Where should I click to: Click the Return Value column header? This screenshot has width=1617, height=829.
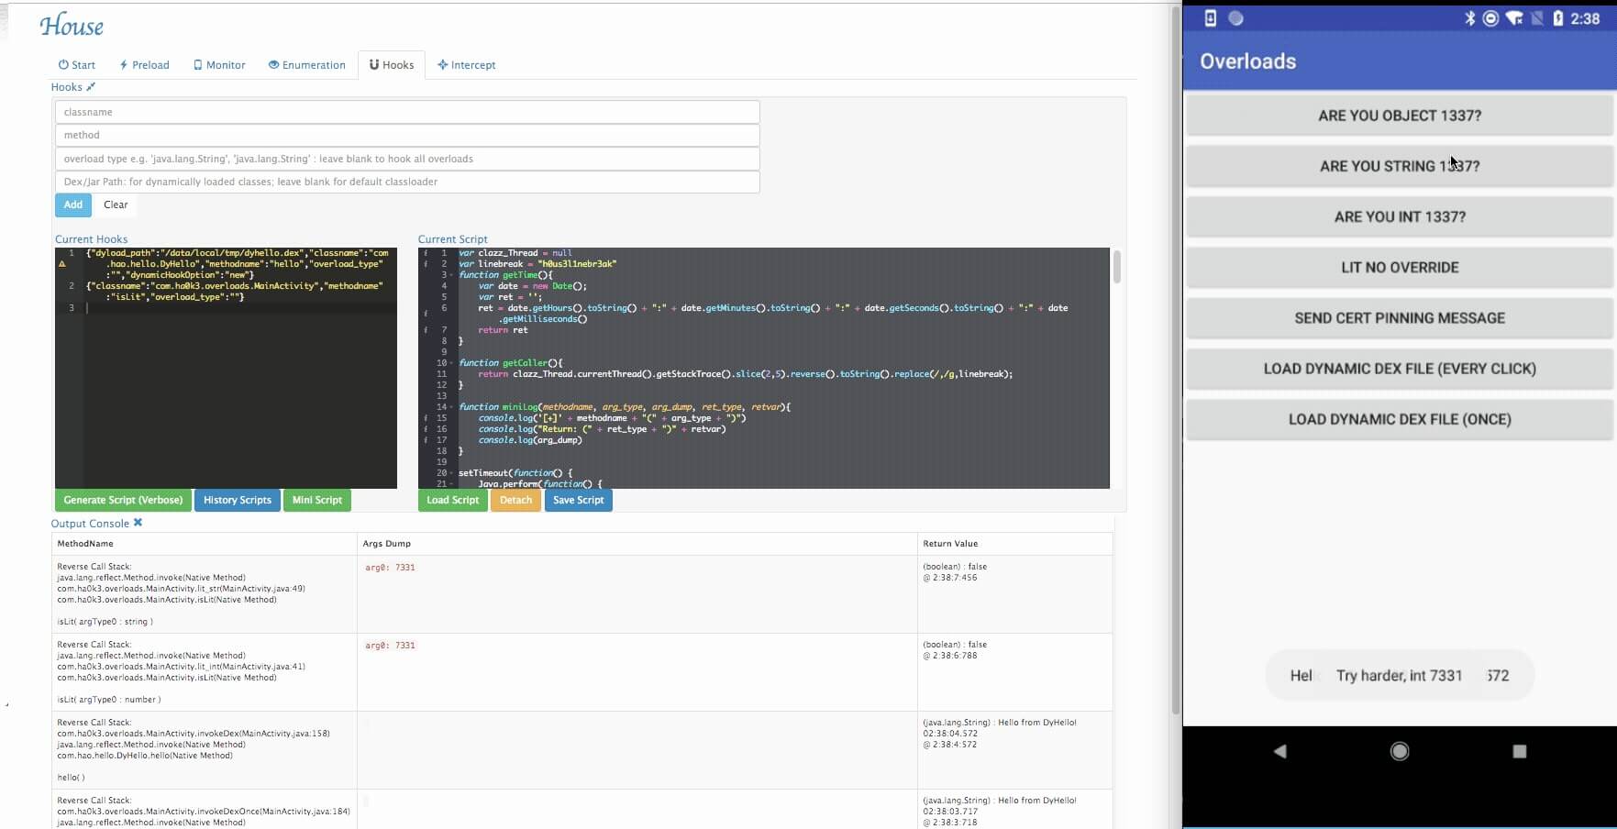(x=950, y=544)
